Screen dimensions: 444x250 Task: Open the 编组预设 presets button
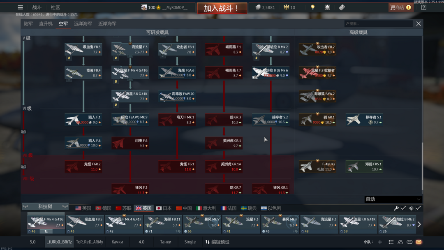point(217,242)
